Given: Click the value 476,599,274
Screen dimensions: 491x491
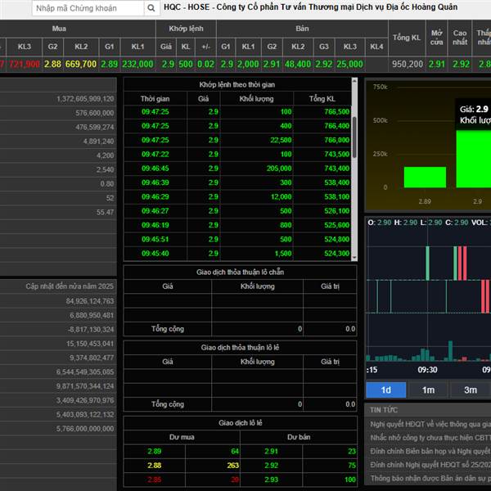Looking at the screenshot, I should click(x=95, y=127).
